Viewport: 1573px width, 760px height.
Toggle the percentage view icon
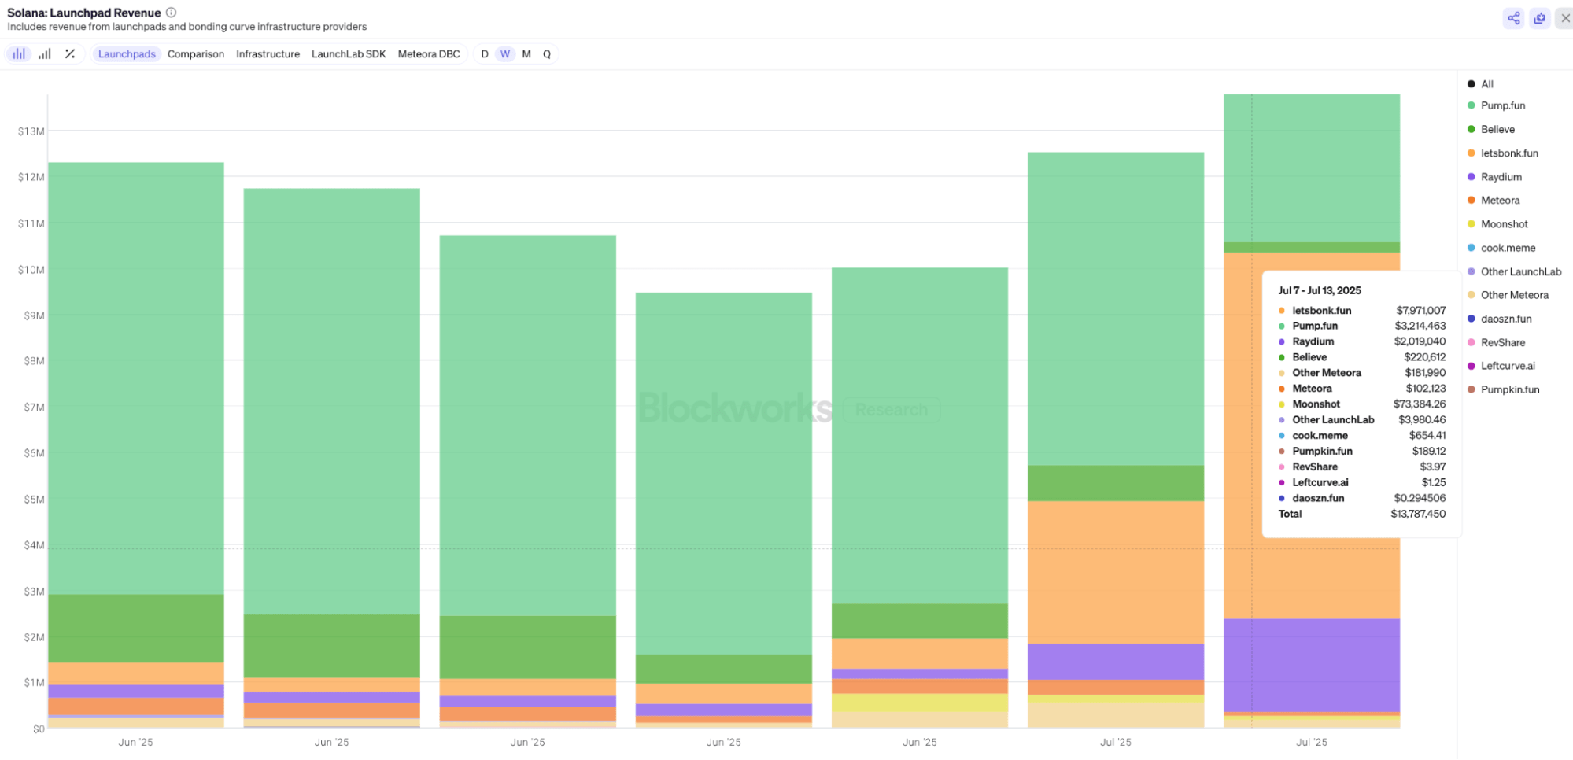[70, 53]
